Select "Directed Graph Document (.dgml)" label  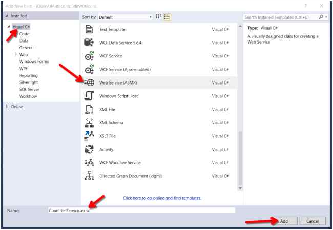[131, 176]
